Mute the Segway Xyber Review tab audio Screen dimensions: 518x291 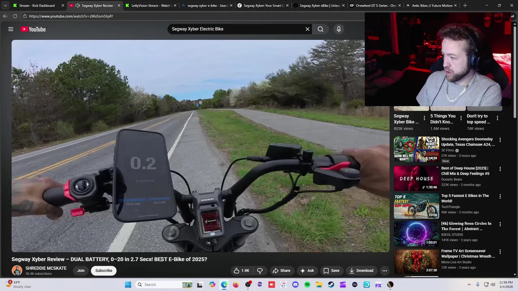coord(77,6)
